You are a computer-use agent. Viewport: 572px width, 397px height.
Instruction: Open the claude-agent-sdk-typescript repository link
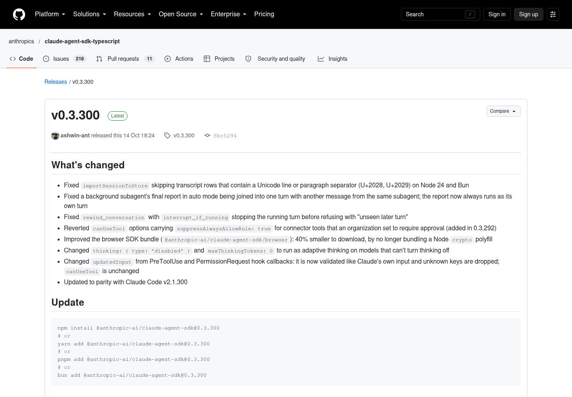click(82, 41)
